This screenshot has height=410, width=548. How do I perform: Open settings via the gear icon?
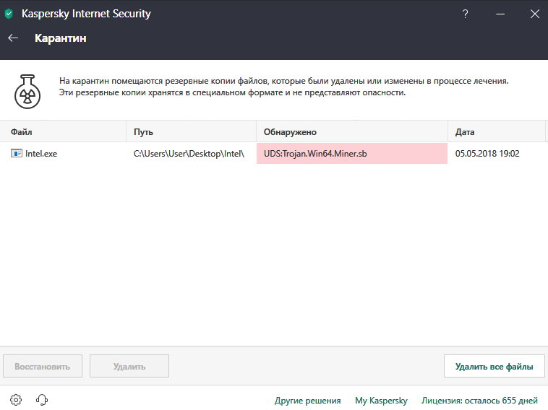coord(16,399)
